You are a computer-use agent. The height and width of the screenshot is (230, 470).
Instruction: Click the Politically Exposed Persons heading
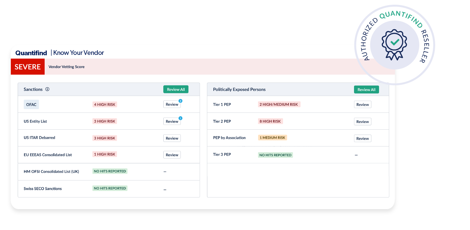coord(239,89)
